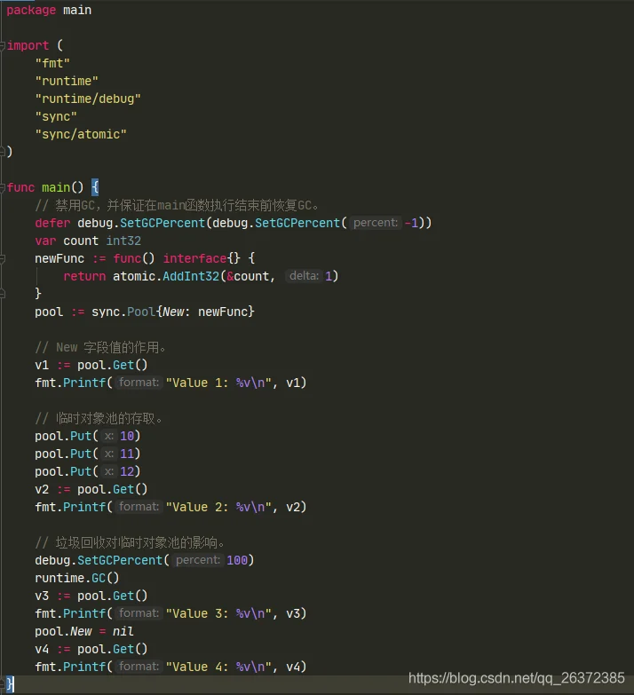Click the highlighted opening brace after main()
Screen dimensions: 634x695
click(x=95, y=187)
